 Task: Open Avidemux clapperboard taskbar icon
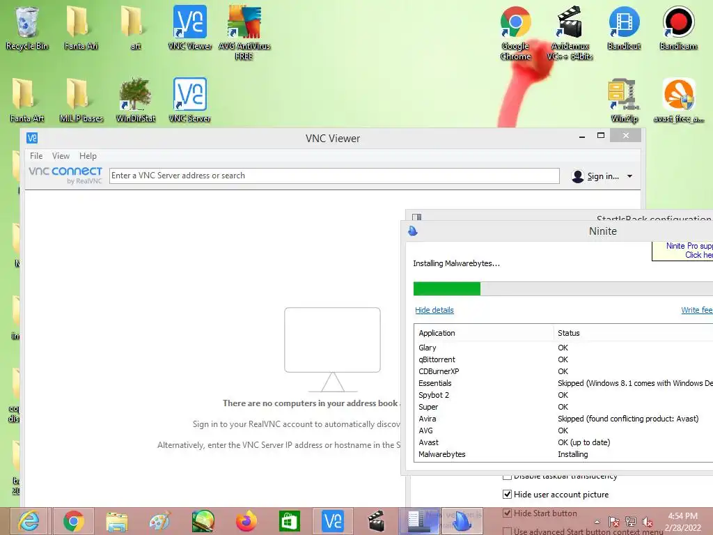[x=375, y=521]
